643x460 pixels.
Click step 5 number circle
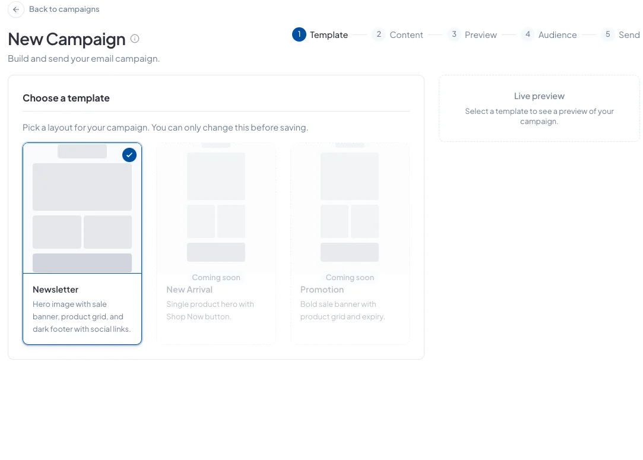(x=608, y=34)
